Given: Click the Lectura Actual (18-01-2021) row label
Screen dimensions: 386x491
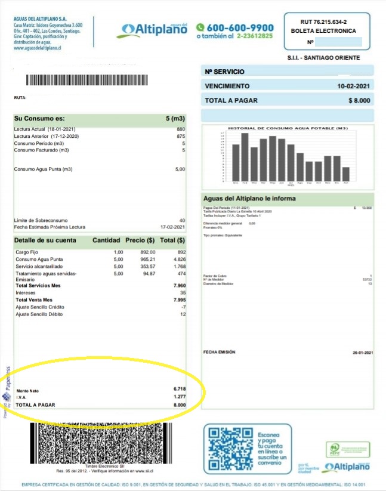Looking at the screenshot, I should point(45,129).
